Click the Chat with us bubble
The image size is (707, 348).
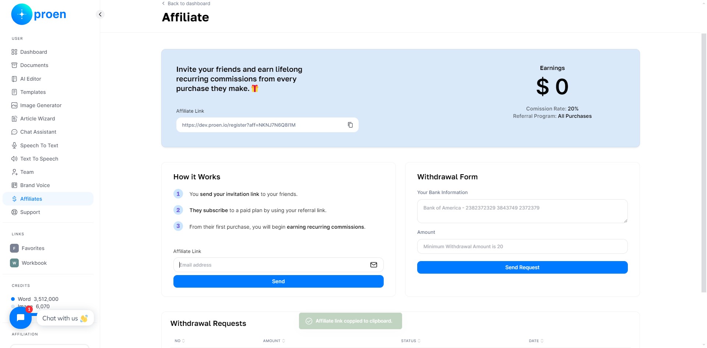(x=65, y=318)
